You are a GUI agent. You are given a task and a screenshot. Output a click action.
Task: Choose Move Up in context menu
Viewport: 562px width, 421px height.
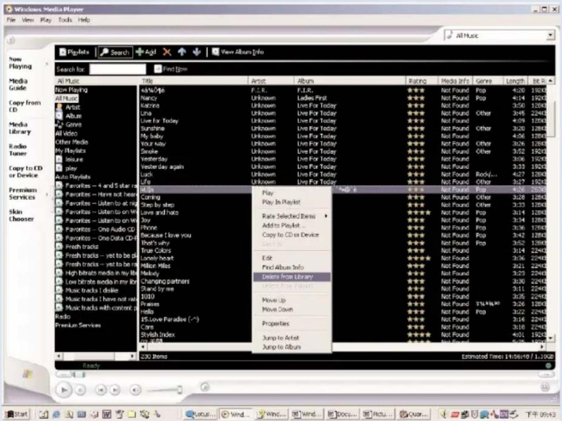coord(292,300)
